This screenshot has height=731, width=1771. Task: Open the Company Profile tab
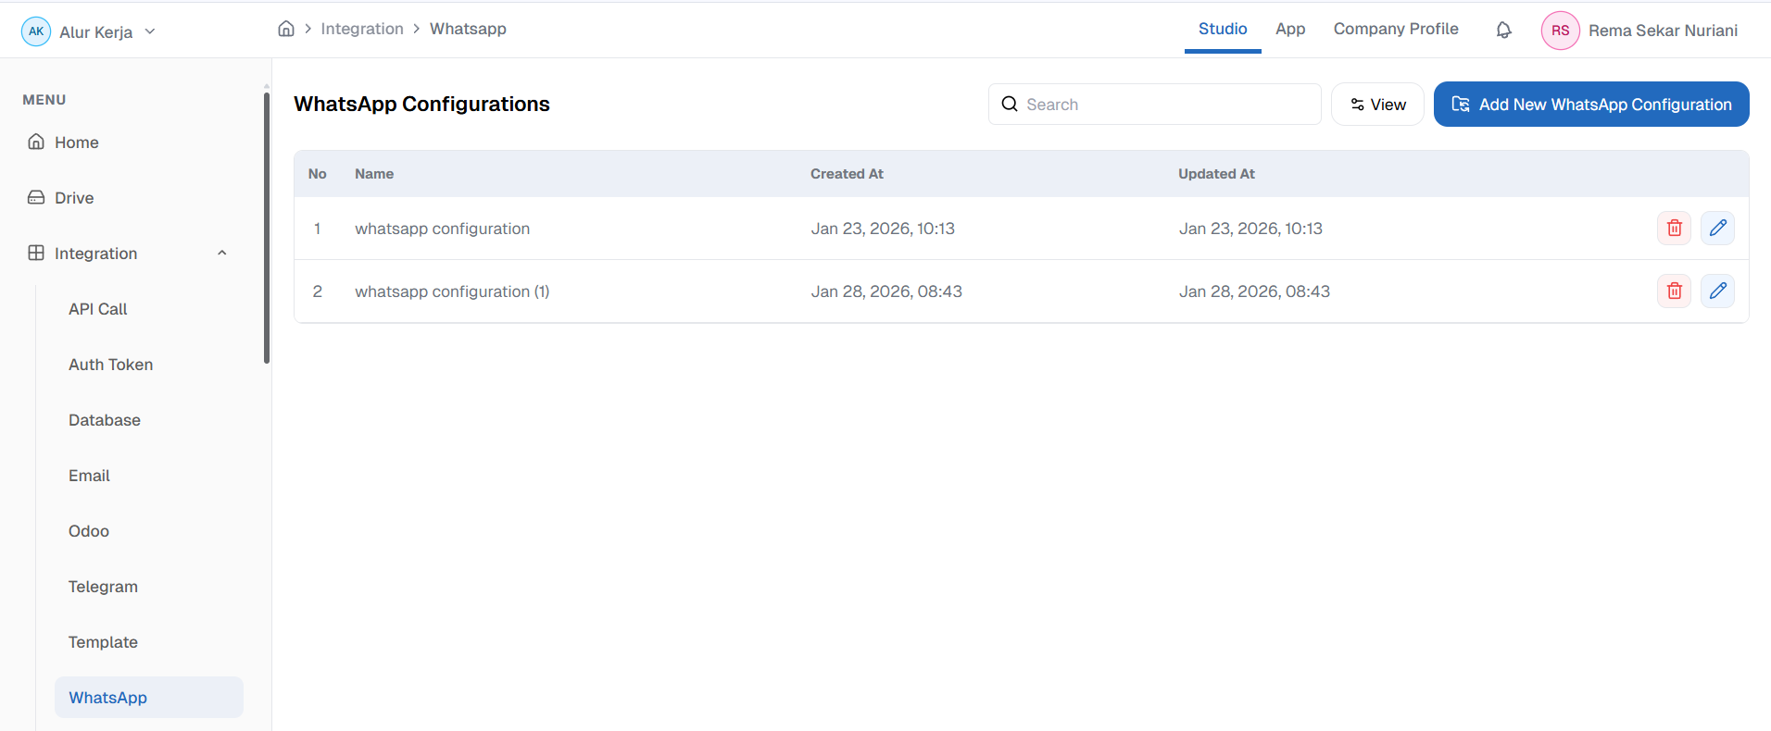(x=1395, y=29)
